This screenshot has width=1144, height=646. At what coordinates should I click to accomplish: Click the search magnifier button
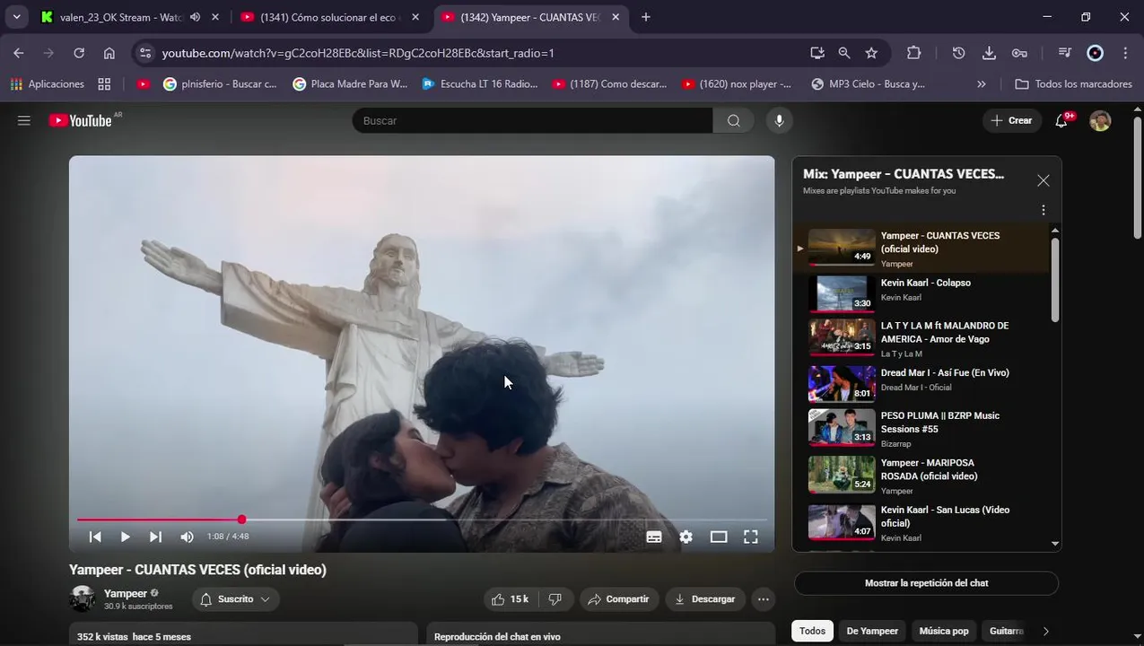coord(734,120)
